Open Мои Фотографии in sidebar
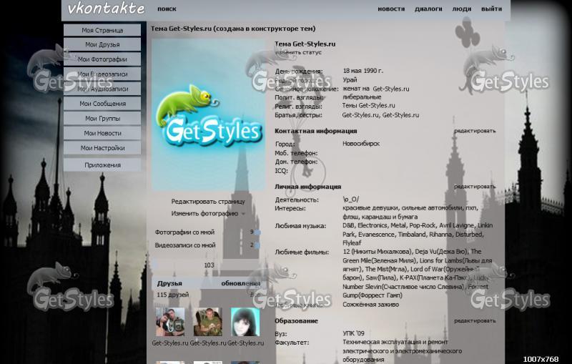The image size is (572, 364). 102,59
